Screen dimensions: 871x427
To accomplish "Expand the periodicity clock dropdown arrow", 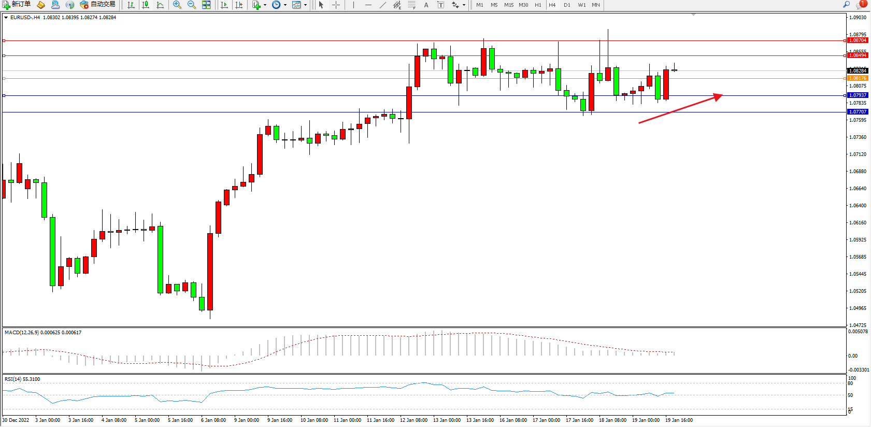I will tap(285, 5).
